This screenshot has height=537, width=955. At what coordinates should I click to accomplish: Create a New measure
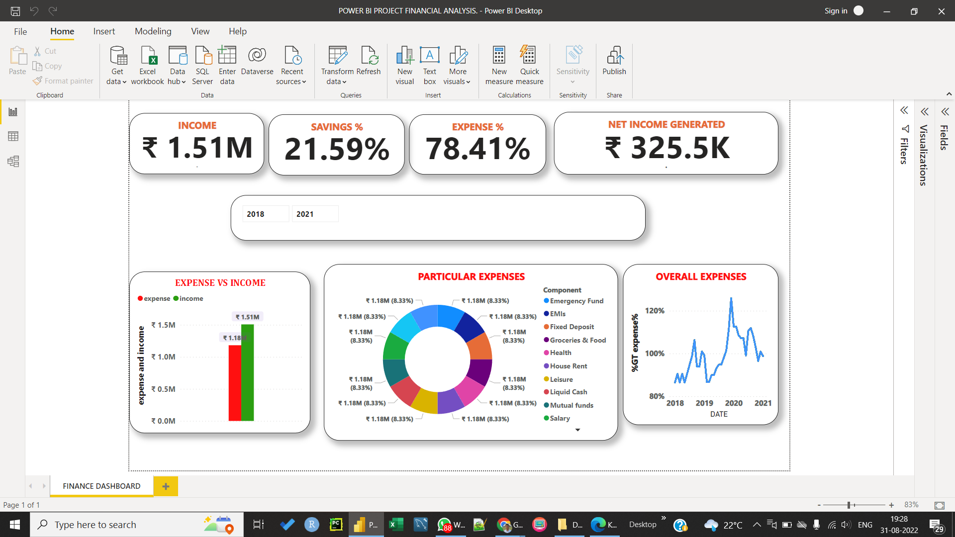[499, 65]
